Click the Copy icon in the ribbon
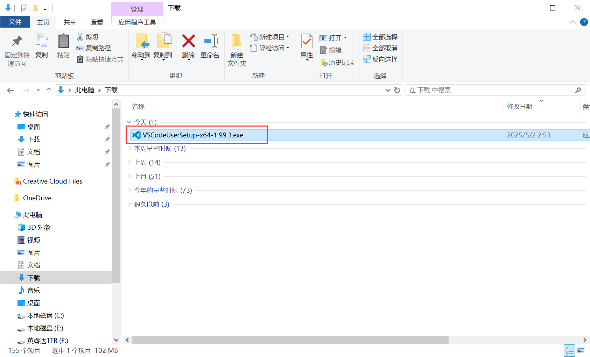 42,41
